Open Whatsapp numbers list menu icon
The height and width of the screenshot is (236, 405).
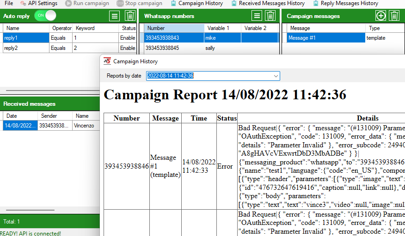(257, 16)
